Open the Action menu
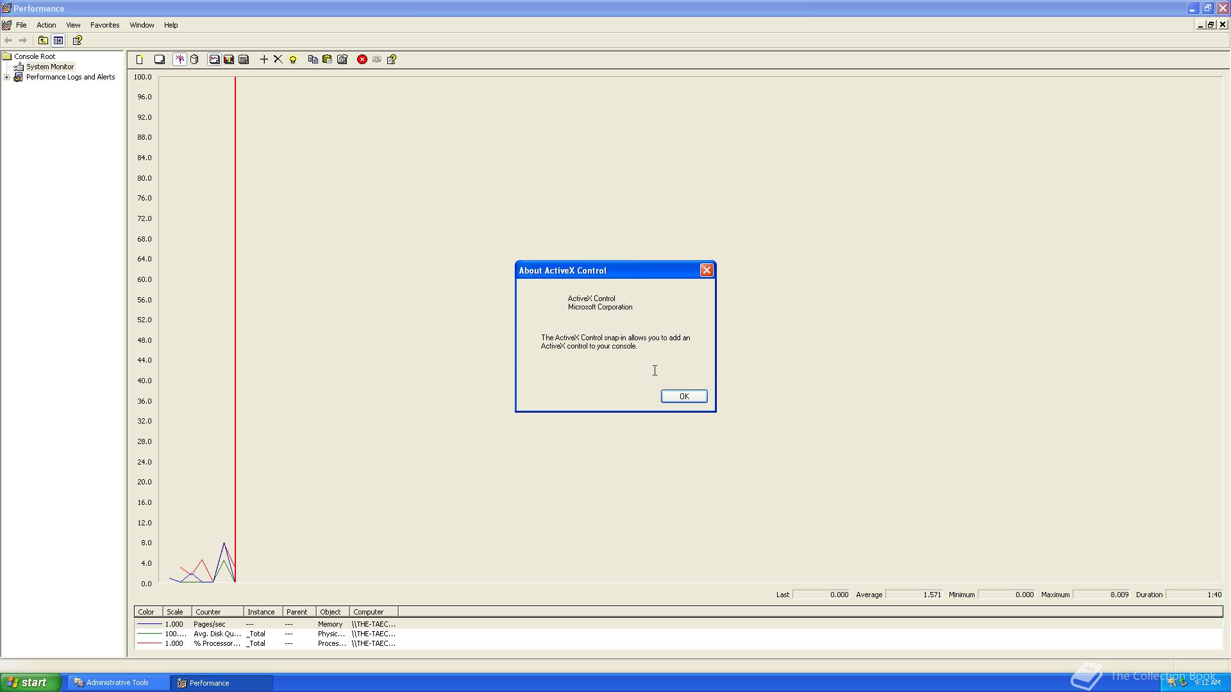Image resolution: width=1231 pixels, height=692 pixels. (46, 25)
